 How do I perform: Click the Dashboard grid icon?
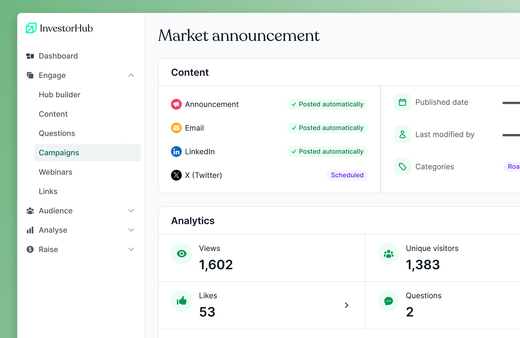[30, 56]
